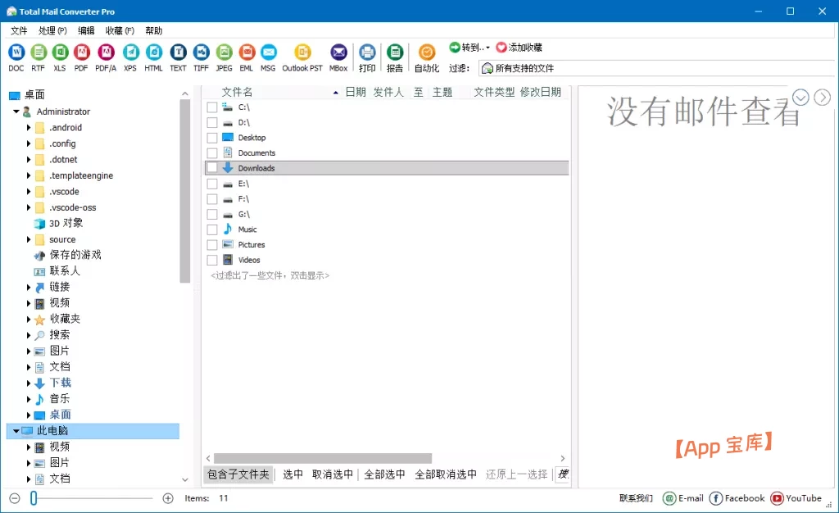Viewport: 839px width, 513px height.
Task: Check the Videos checkbox
Action: 212,260
